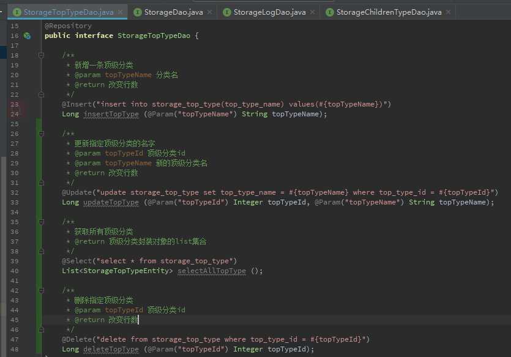This screenshot has height=357, width=511.
Task: Collapse the Javadoc comment starting at line 18
Action: point(41,55)
